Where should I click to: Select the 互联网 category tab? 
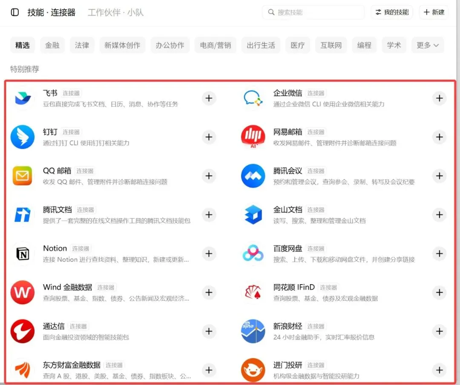(331, 45)
